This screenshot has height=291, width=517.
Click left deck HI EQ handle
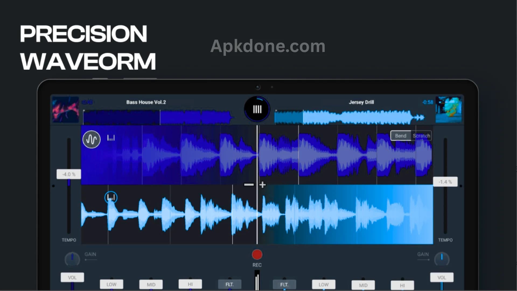190,284
